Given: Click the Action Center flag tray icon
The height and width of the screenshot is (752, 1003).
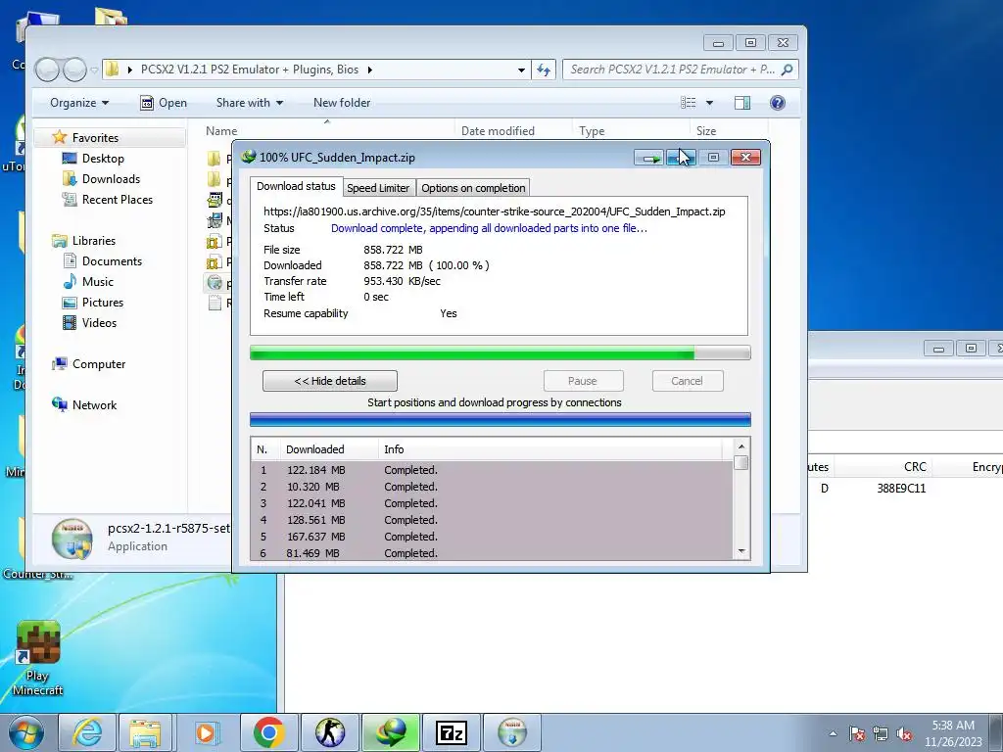Looking at the screenshot, I should pyautogui.click(x=857, y=733).
